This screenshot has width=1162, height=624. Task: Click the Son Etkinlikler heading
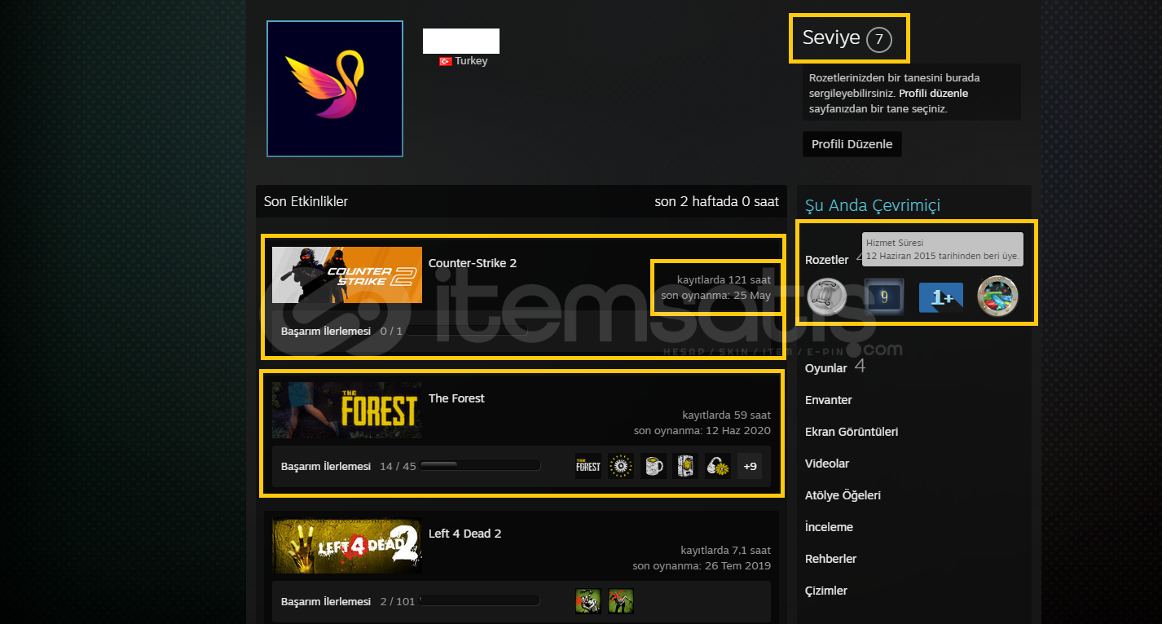point(306,201)
